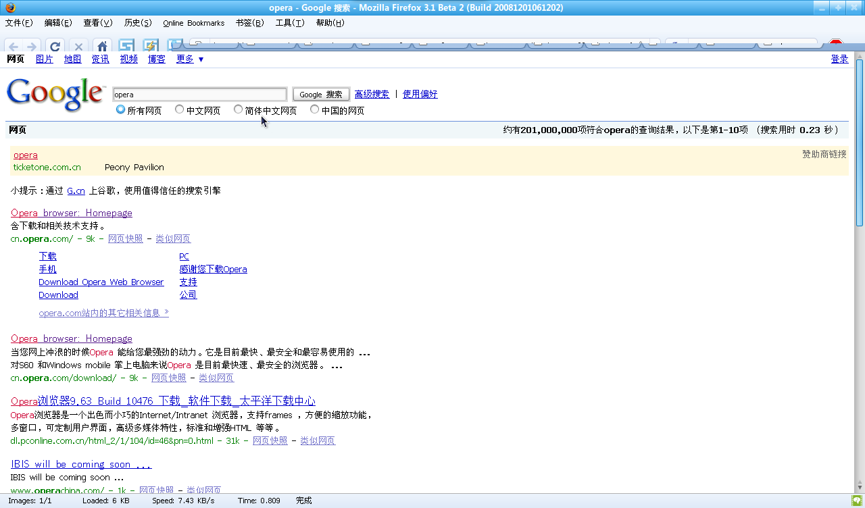The image size is (865, 508).
Task: Open 类似网页 for dl.pconline.com.cn result
Action: [318, 441]
